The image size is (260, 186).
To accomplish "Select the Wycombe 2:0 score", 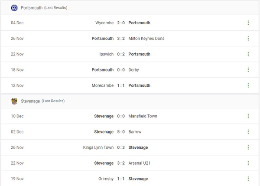I will point(121,23).
